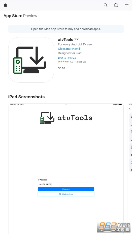The image size is (132, 234).
Task: Click the $0.99 price text
Action: 61,68
